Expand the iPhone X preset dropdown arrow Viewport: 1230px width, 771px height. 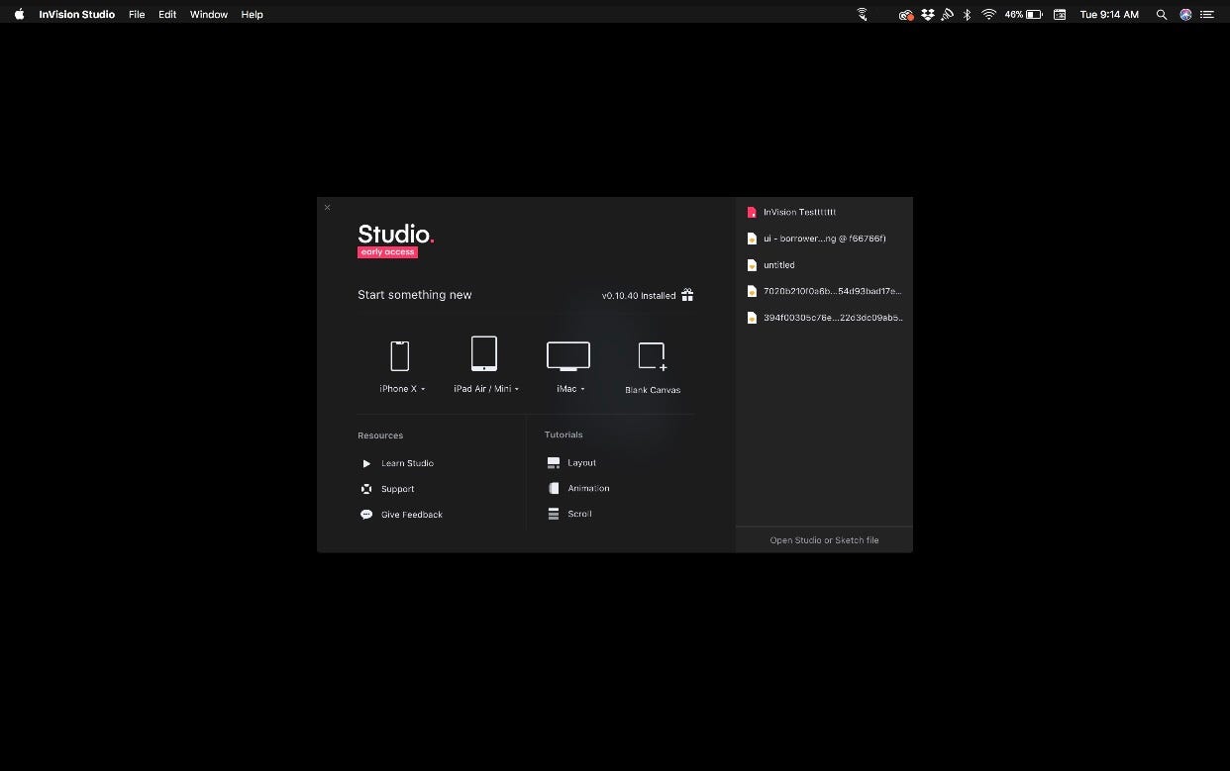(423, 389)
